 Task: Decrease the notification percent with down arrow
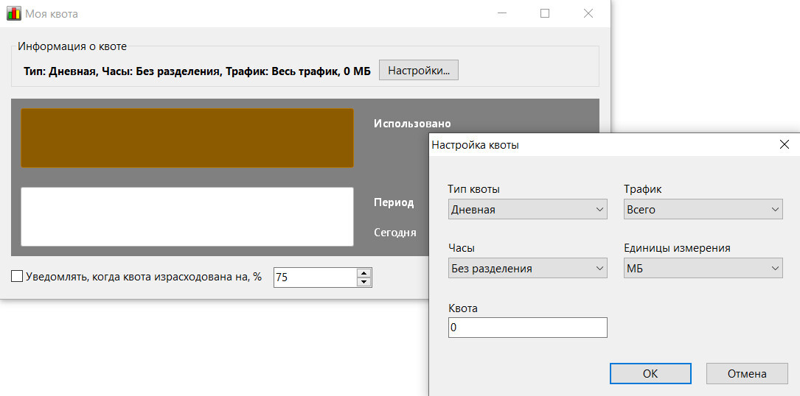click(x=364, y=282)
